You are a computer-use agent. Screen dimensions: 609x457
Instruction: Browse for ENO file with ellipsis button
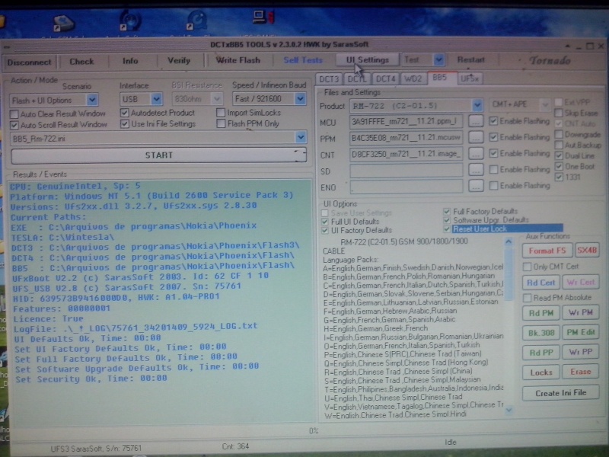(476, 186)
